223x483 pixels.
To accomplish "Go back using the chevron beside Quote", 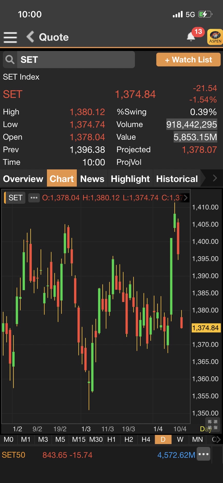I will coord(30,37).
